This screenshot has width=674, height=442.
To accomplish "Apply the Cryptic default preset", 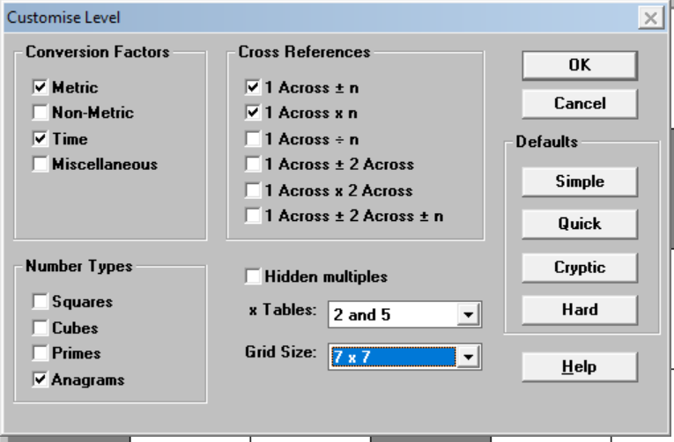I will pyautogui.click(x=579, y=267).
